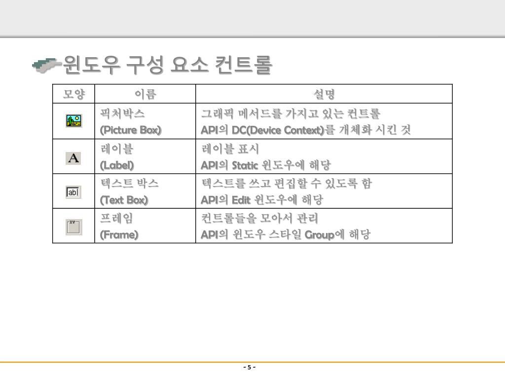Click '컨트롤들을 모아서 관리' description
Screen dimensions: 505x379
(x=259, y=218)
